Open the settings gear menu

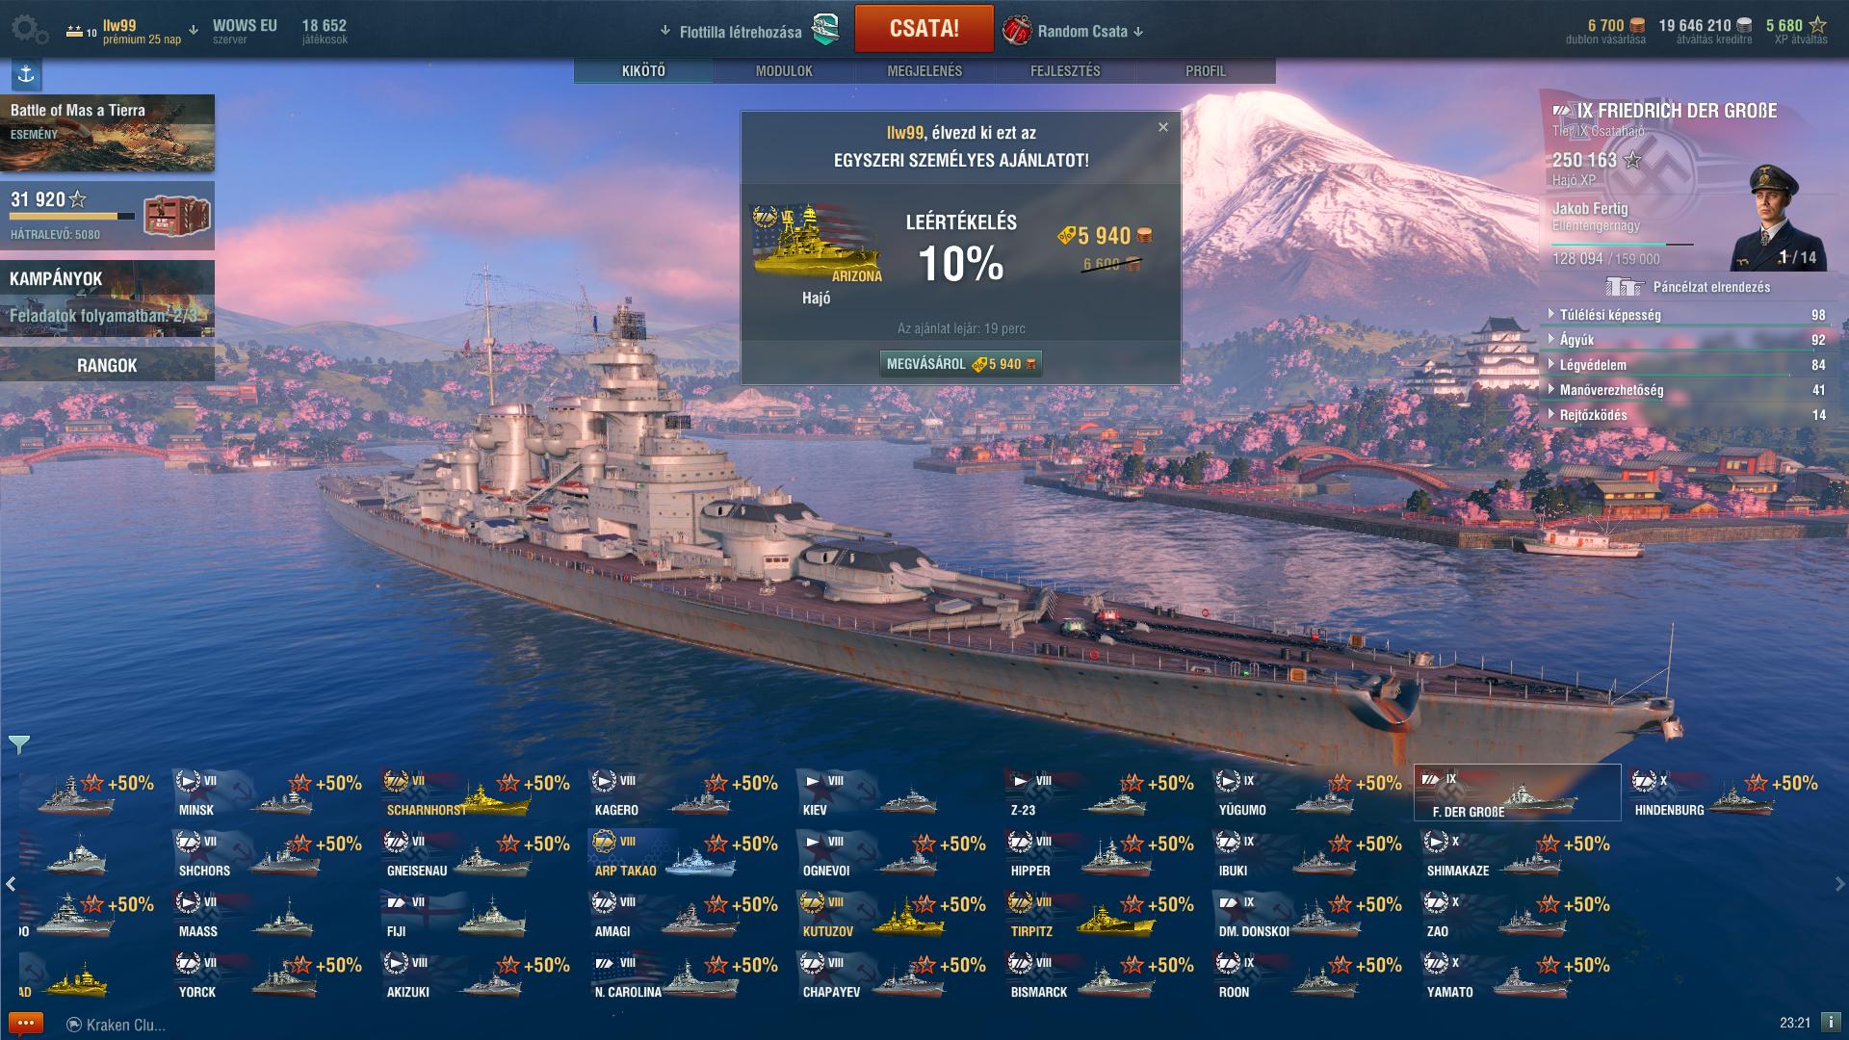click(x=29, y=30)
